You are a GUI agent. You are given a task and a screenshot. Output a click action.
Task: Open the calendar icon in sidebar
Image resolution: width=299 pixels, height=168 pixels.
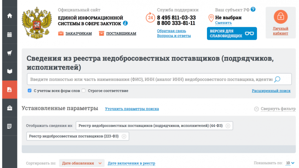tap(9, 34)
